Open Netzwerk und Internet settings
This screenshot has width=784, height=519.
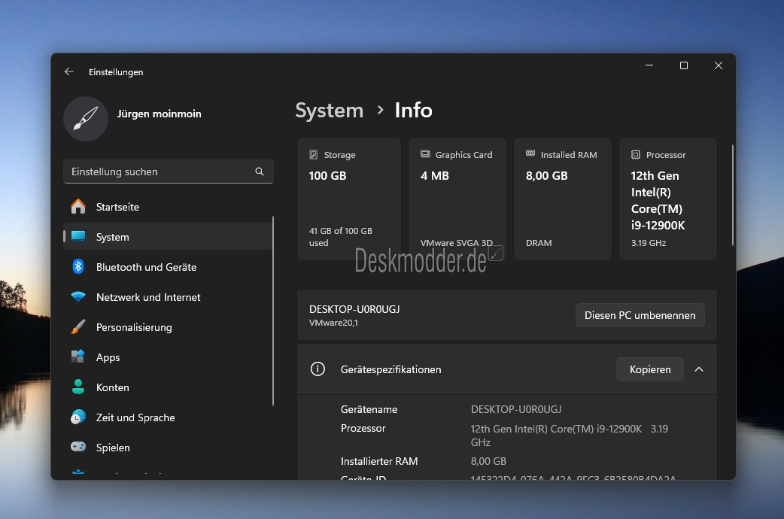pyautogui.click(x=168, y=297)
